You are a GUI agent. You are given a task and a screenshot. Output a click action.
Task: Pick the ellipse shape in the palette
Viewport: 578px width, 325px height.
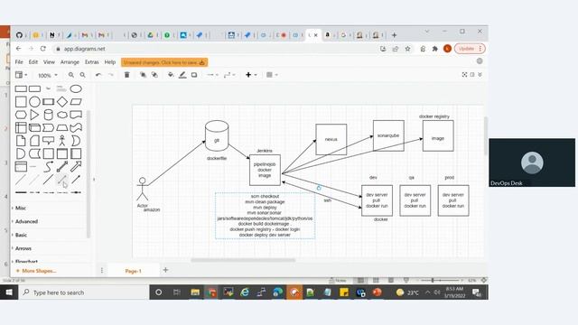[x=76, y=88]
